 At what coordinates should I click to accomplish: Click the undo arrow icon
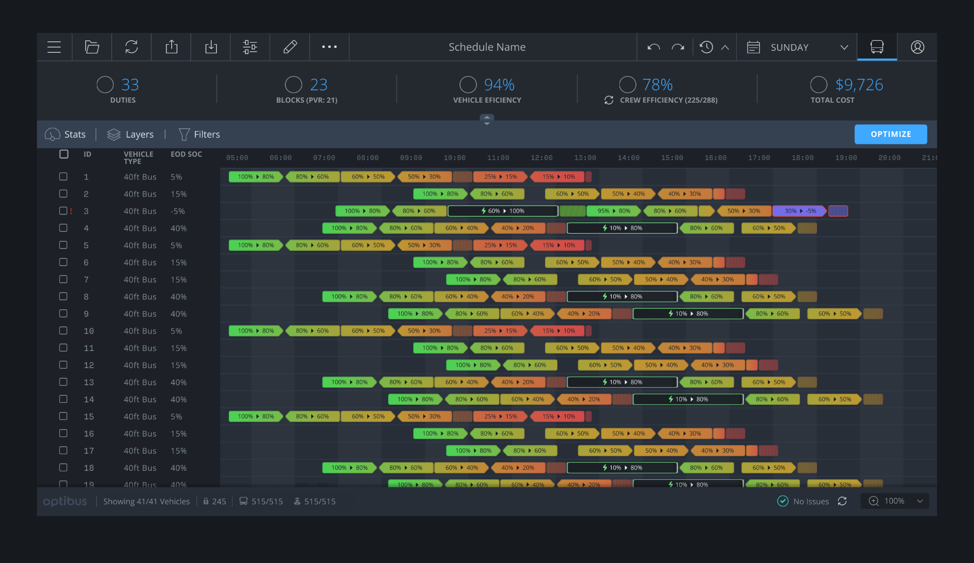click(653, 47)
